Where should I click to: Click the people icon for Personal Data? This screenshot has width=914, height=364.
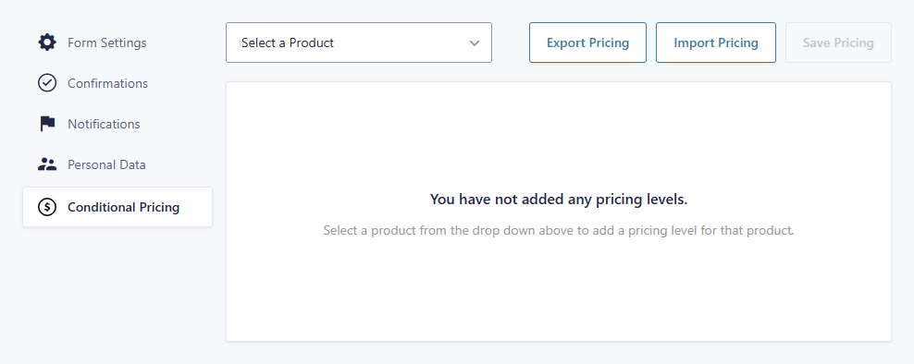pyautogui.click(x=47, y=164)
